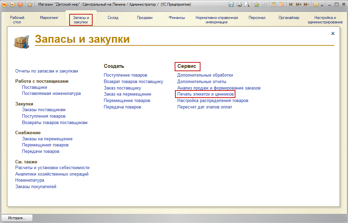This screenshot has width=348, height=223.
Task: Click the История... button
Action: (17, 218)
